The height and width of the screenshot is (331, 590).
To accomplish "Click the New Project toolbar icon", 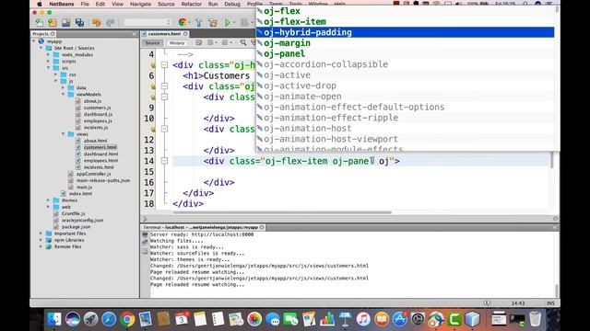I will click(53, 23).
